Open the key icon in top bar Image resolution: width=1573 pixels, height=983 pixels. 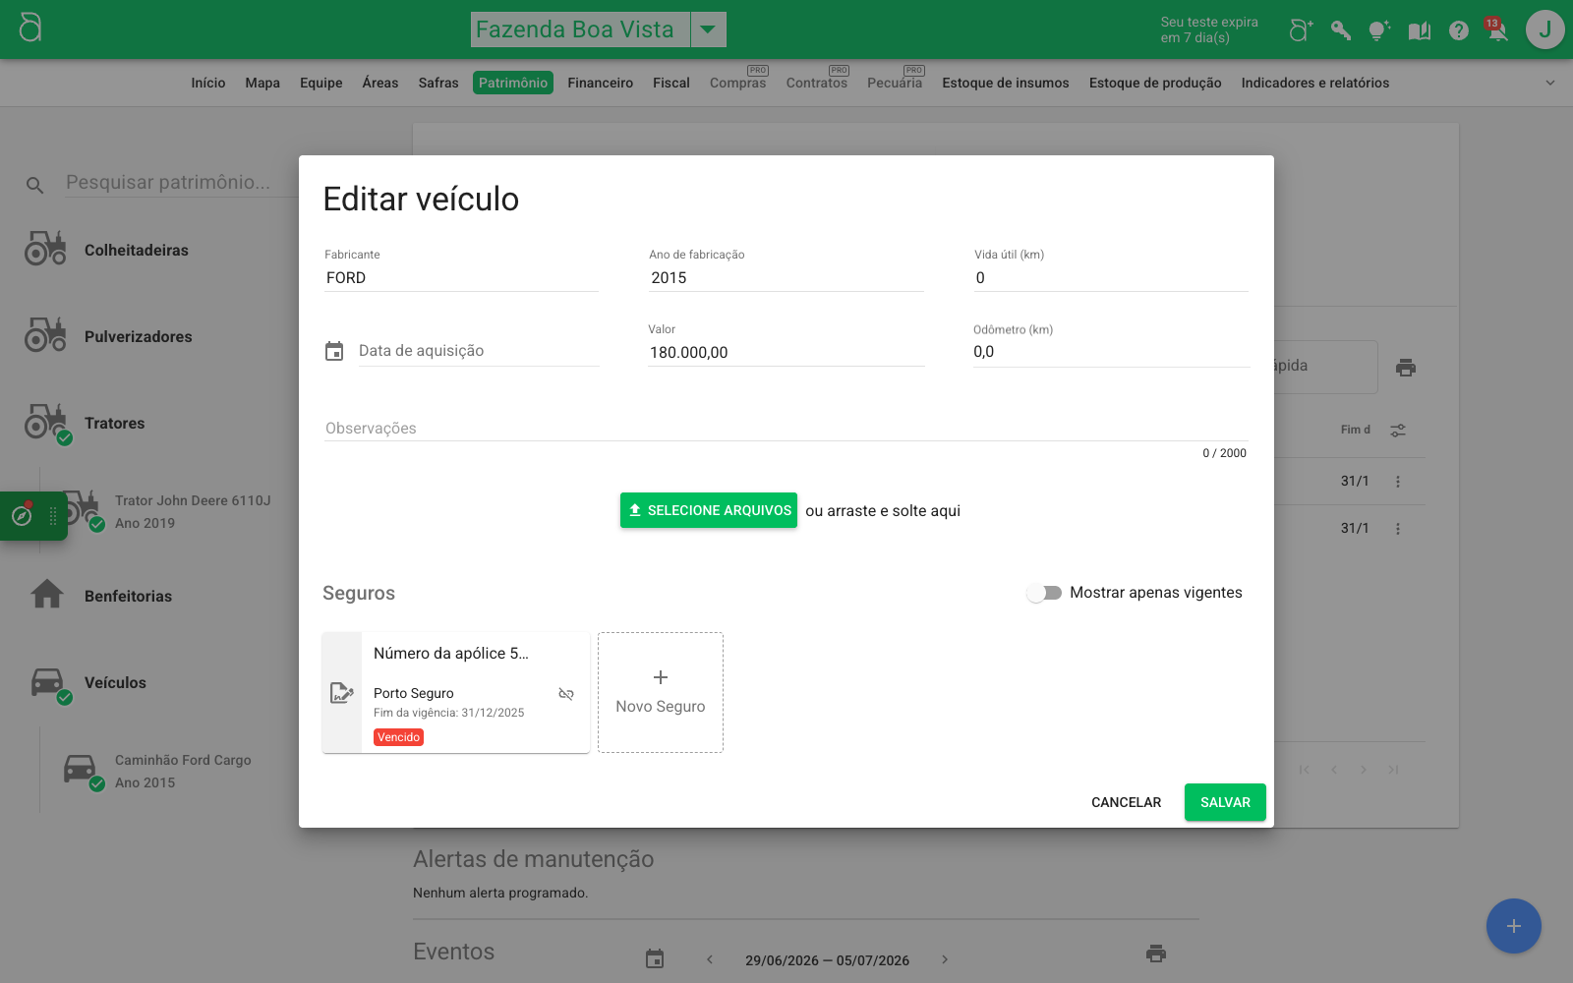click(x=1341, y=30)
